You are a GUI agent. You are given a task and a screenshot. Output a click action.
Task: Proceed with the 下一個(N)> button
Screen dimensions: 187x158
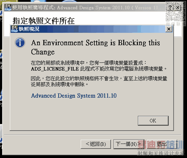[x=128, y=144]
